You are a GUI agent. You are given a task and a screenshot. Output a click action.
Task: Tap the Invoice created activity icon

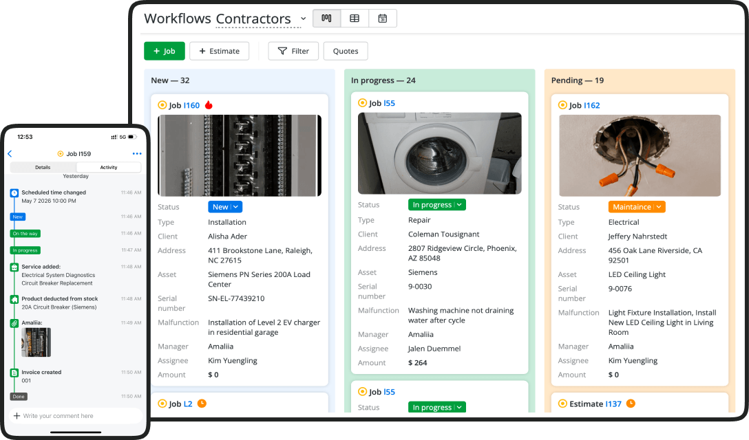[x=14, y=373]
